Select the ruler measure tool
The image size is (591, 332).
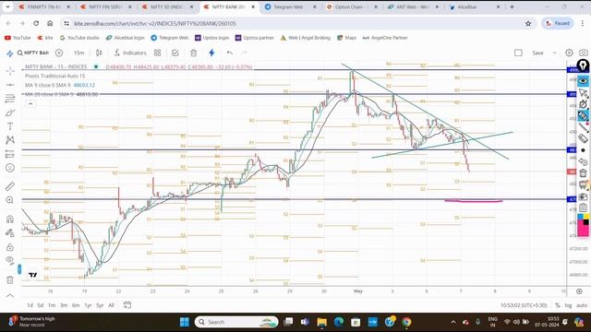pyautogui.click(x=10, y=186)
